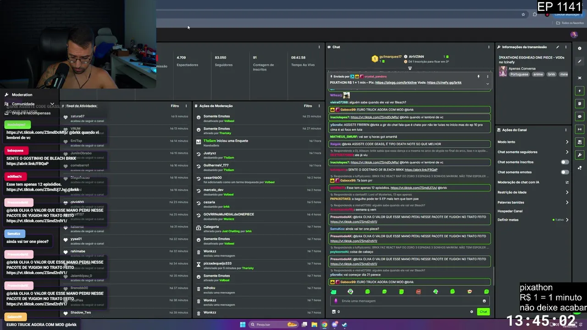
Task: Edit stream info with the pencil icon
Action: (x=558, y=47)
